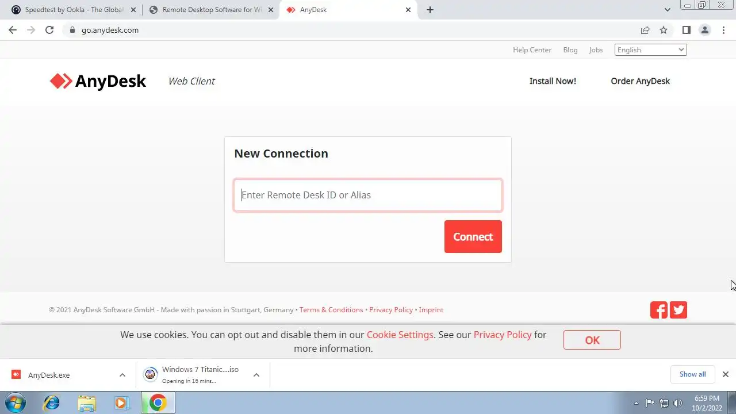Show hidden tray icons arrow
This screenshot has height=414, width=736.
[x=636, y=403]
